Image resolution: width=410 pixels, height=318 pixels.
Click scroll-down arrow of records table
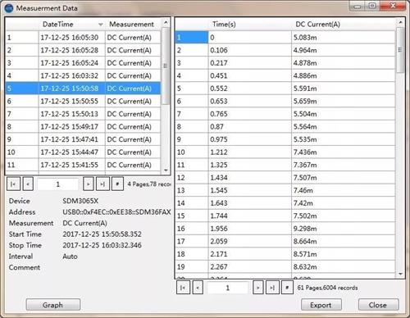[400, 274]
